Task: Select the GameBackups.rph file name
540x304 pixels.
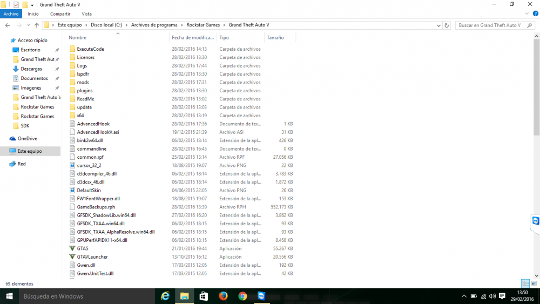Action: click(x=96, y=207)
